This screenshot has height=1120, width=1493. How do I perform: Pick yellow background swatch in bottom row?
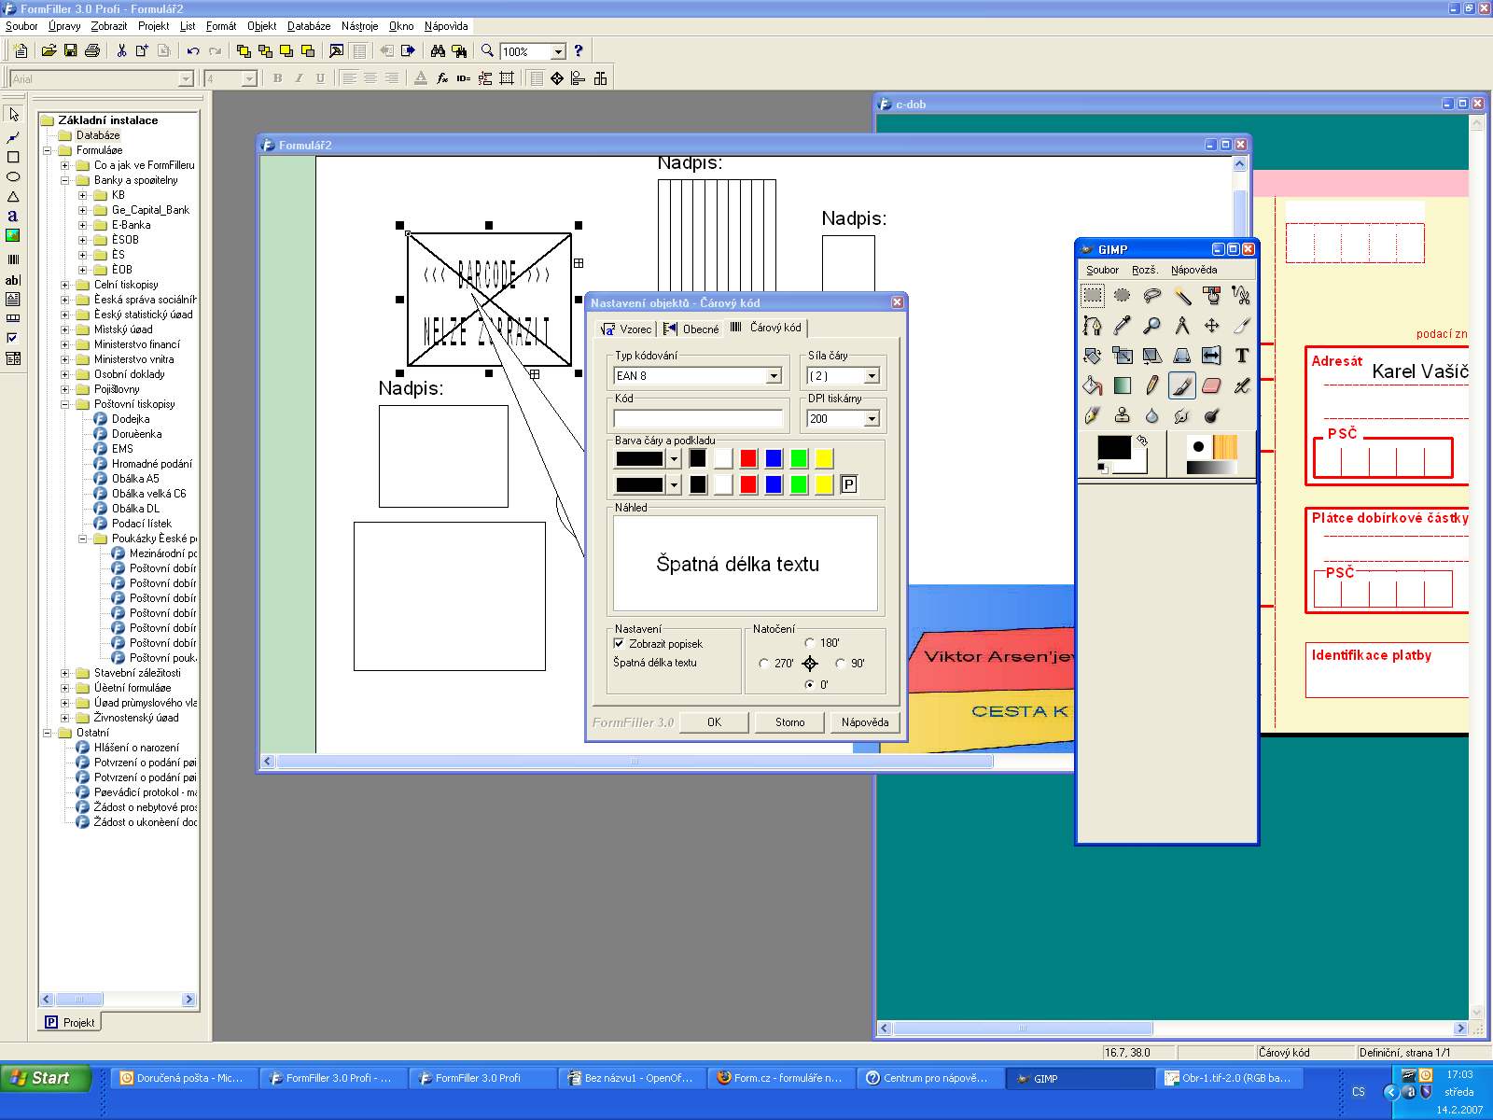824,483
